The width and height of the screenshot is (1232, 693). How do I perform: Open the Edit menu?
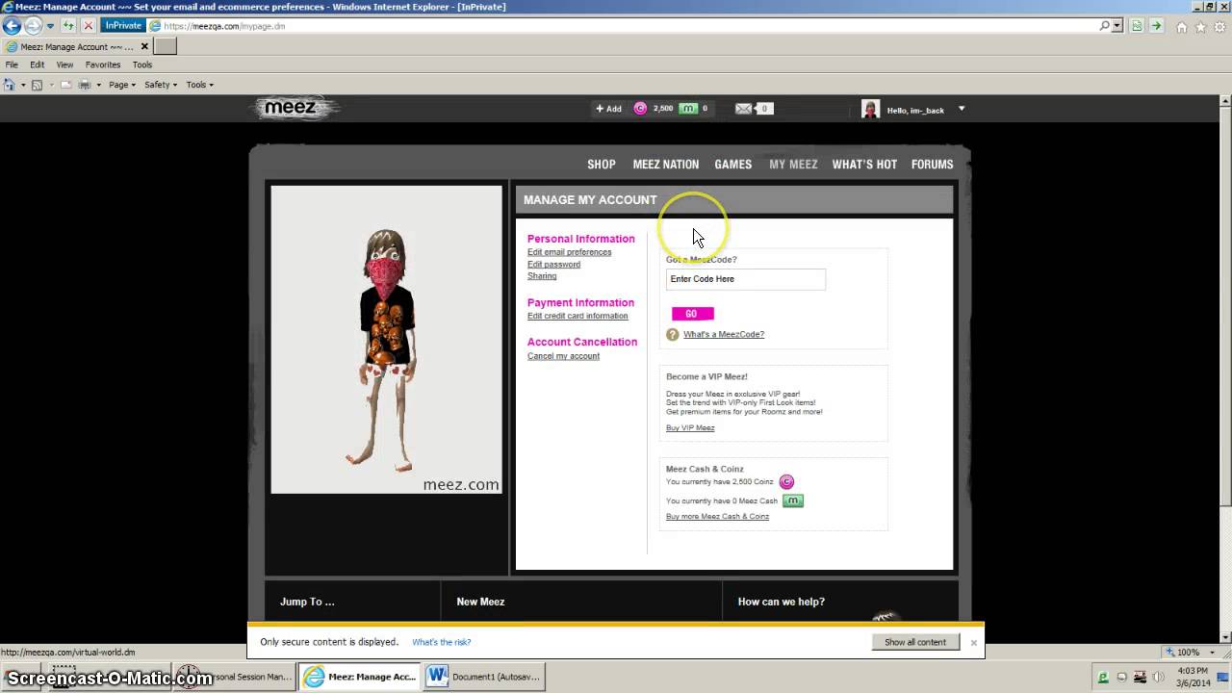coord(37,64)
